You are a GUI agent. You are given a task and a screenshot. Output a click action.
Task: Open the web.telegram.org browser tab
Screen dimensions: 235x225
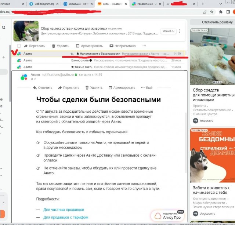[x=43, y=4]
